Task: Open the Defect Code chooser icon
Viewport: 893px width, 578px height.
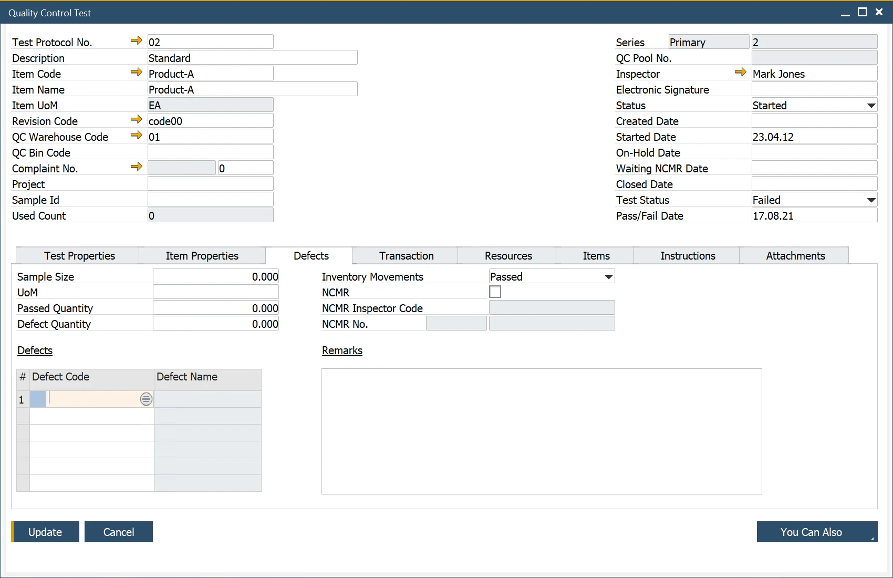Action: (x=146, y=399)
